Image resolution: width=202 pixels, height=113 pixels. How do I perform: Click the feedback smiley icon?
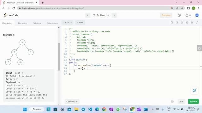pos(194,90)
